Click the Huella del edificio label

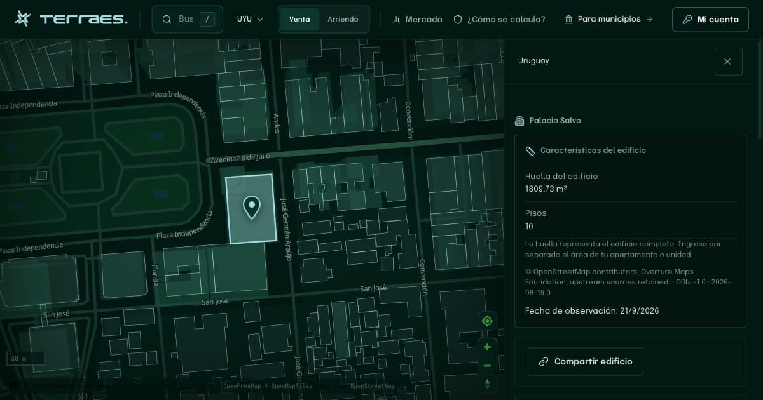561,176
